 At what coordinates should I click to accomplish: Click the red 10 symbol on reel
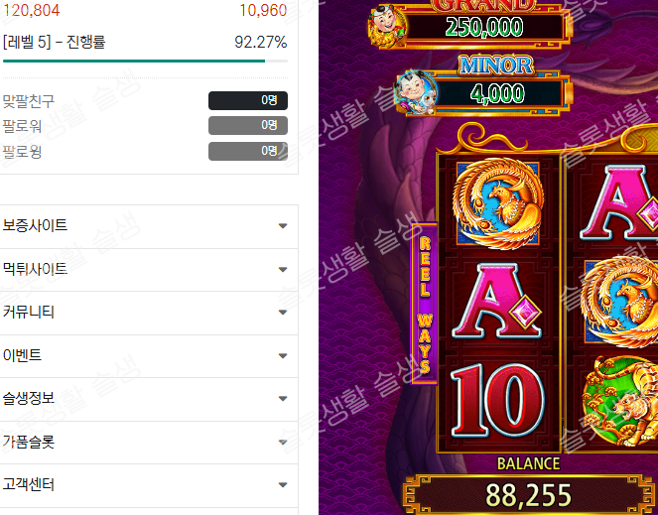[497, 401]
